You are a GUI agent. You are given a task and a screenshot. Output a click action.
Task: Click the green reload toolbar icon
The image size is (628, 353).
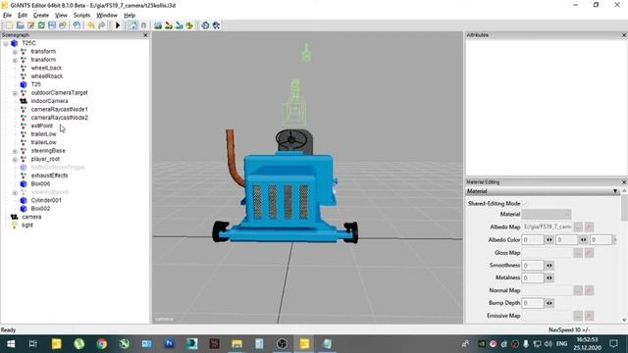tap(41, 25)
